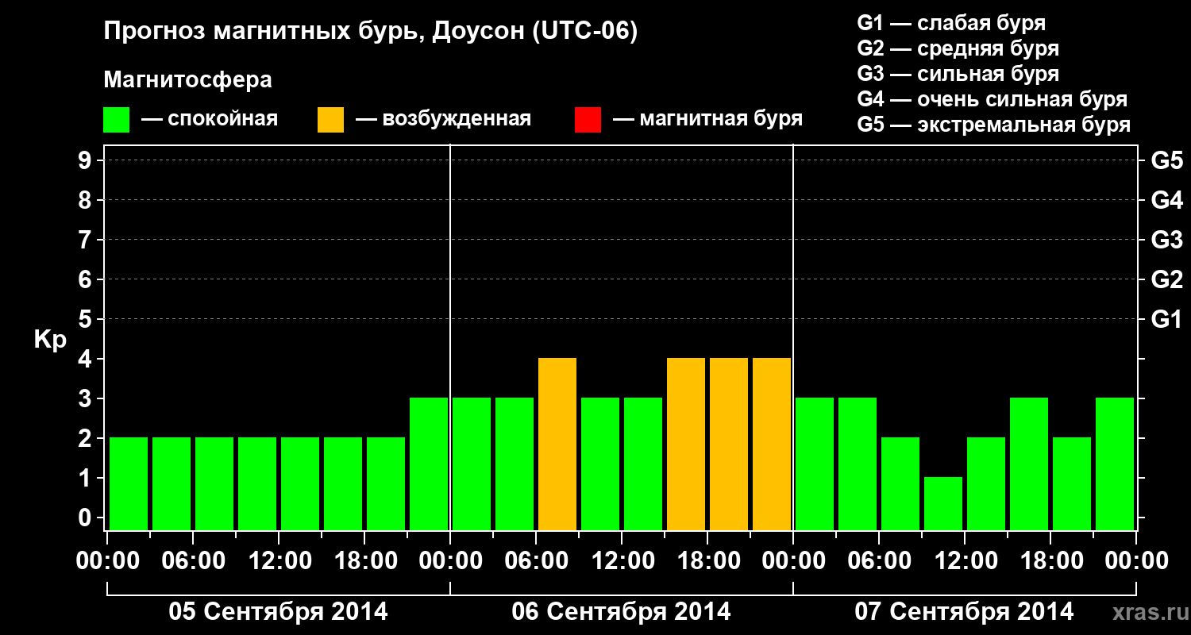This screenshot has height=635, width=1191.
Task: Select the 'G3 — сильная буря' legend line
Action: (x=958, y=74)
